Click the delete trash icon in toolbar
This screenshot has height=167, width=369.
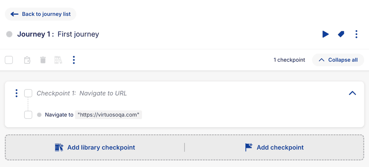tap(43, 60)
